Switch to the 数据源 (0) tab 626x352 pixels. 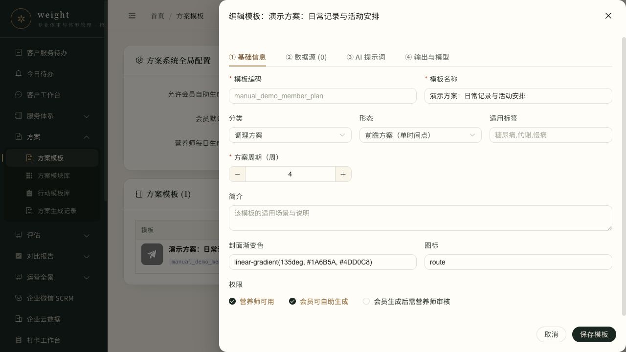pyautogui.click(x=306, y=57)
